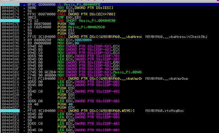Click address 004045C0 in the address column
The image size is (219, 133).
click(10, 79)
